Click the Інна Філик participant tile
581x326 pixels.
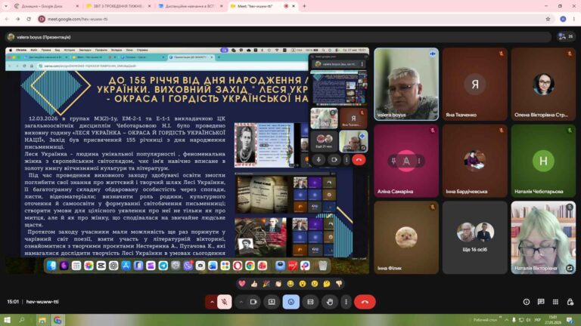click(x=406, y=237)
